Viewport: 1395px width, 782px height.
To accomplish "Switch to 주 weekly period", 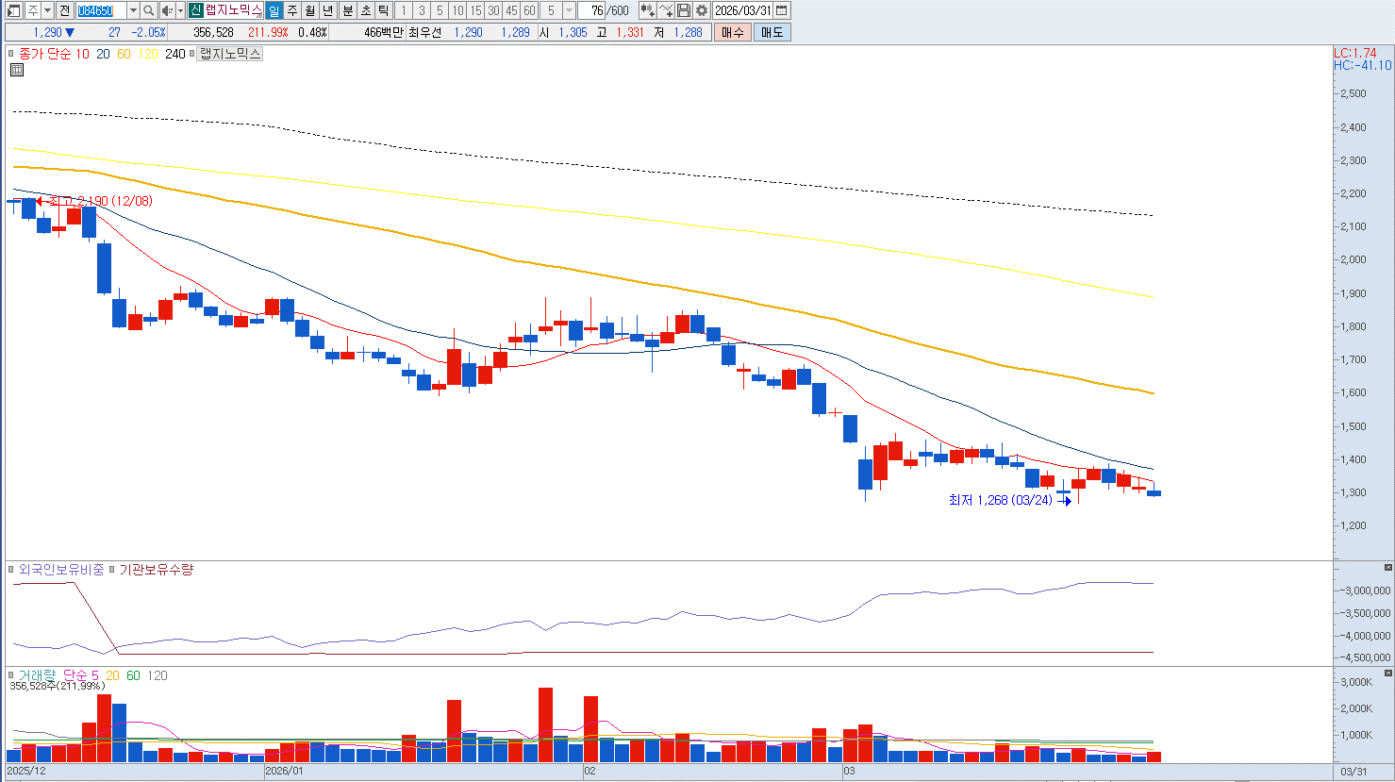I will coord(292,10).
